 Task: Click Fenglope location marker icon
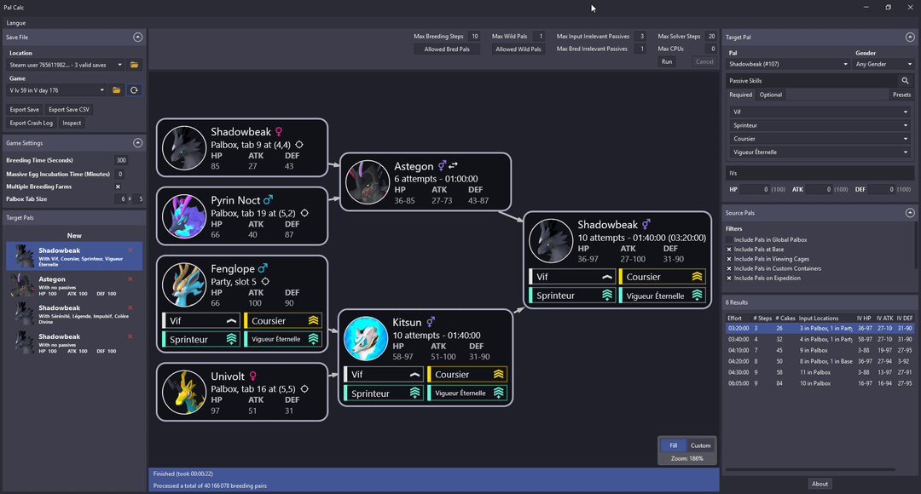pos(265,281)
